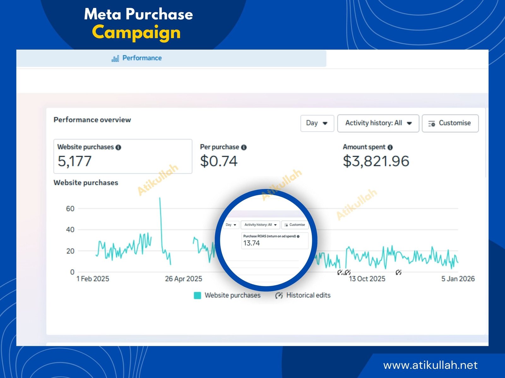Switch to the Performance tab
Viewport: 505px width, 378px height.
[x=142, y=58]
